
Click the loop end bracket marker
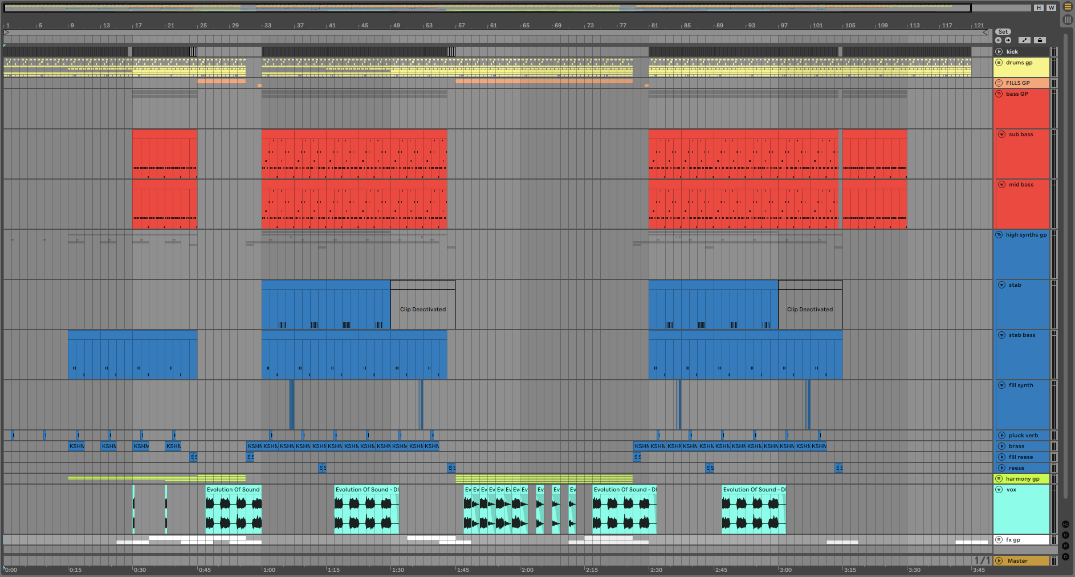[985, 32]
